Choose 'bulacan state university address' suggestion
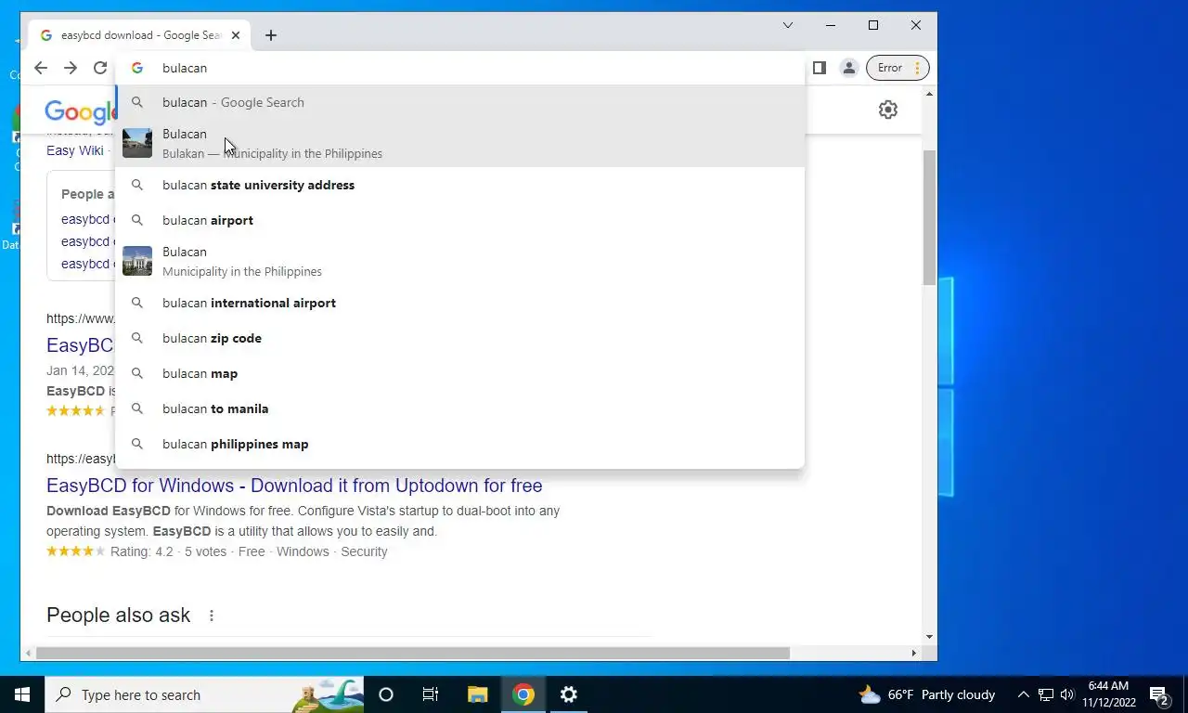The height and width of the screenshot is (713, 1188). 460,185
